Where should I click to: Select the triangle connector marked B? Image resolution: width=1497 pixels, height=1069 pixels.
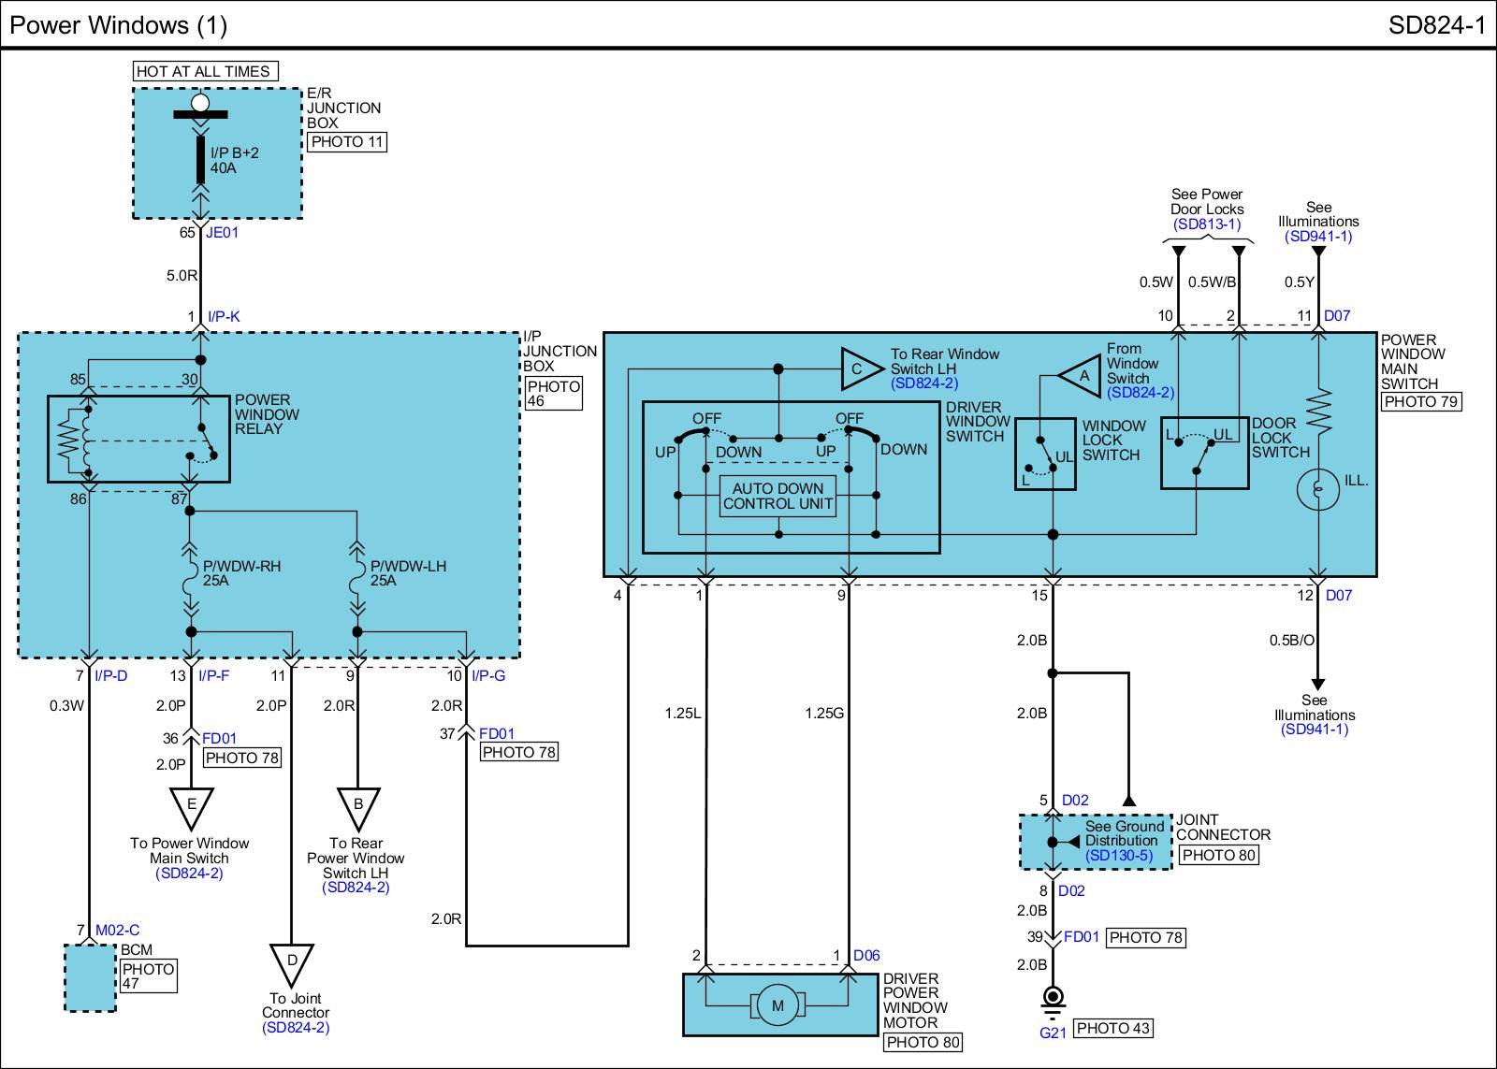[x=357, y=806]
